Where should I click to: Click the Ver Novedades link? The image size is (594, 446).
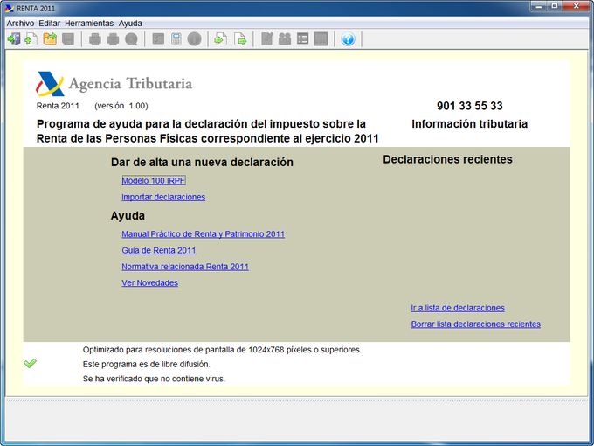click(x=149, y=283)
